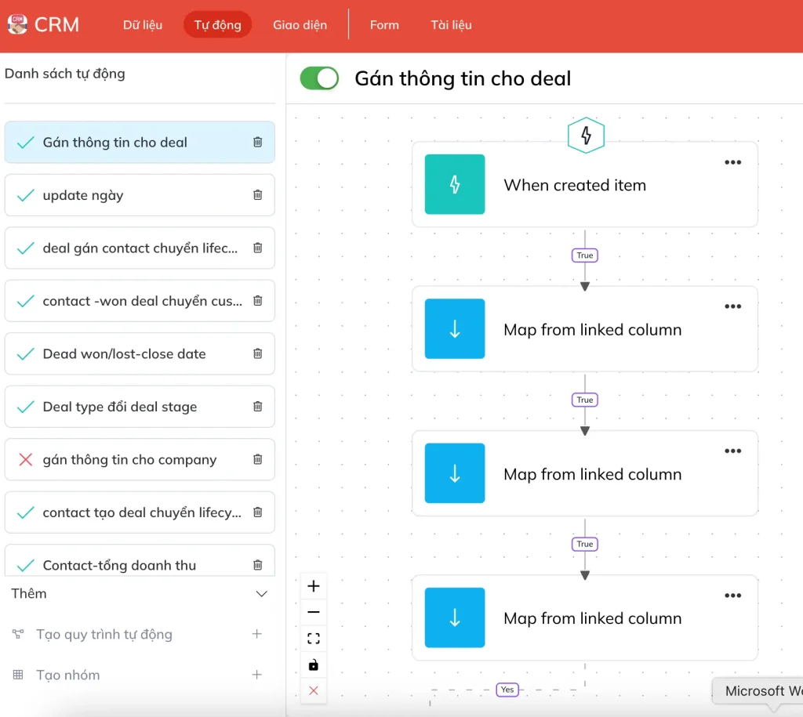
Task: Open the lightning trigger node icon above the flow
Action: (586, 135)
